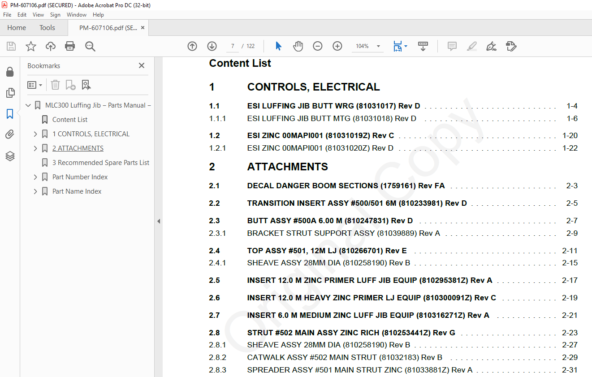
Task: Switch to the Home tab
Action: [x=17, y=28]
